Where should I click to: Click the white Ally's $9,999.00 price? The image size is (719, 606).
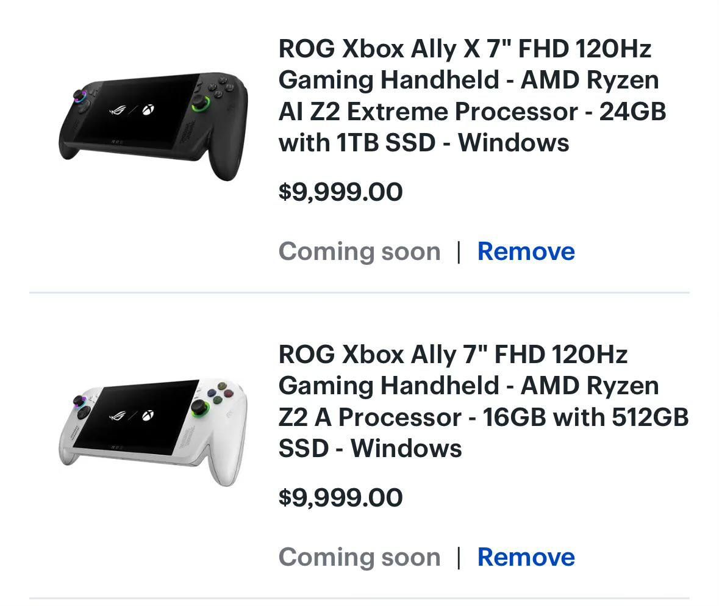pos(340,498)
